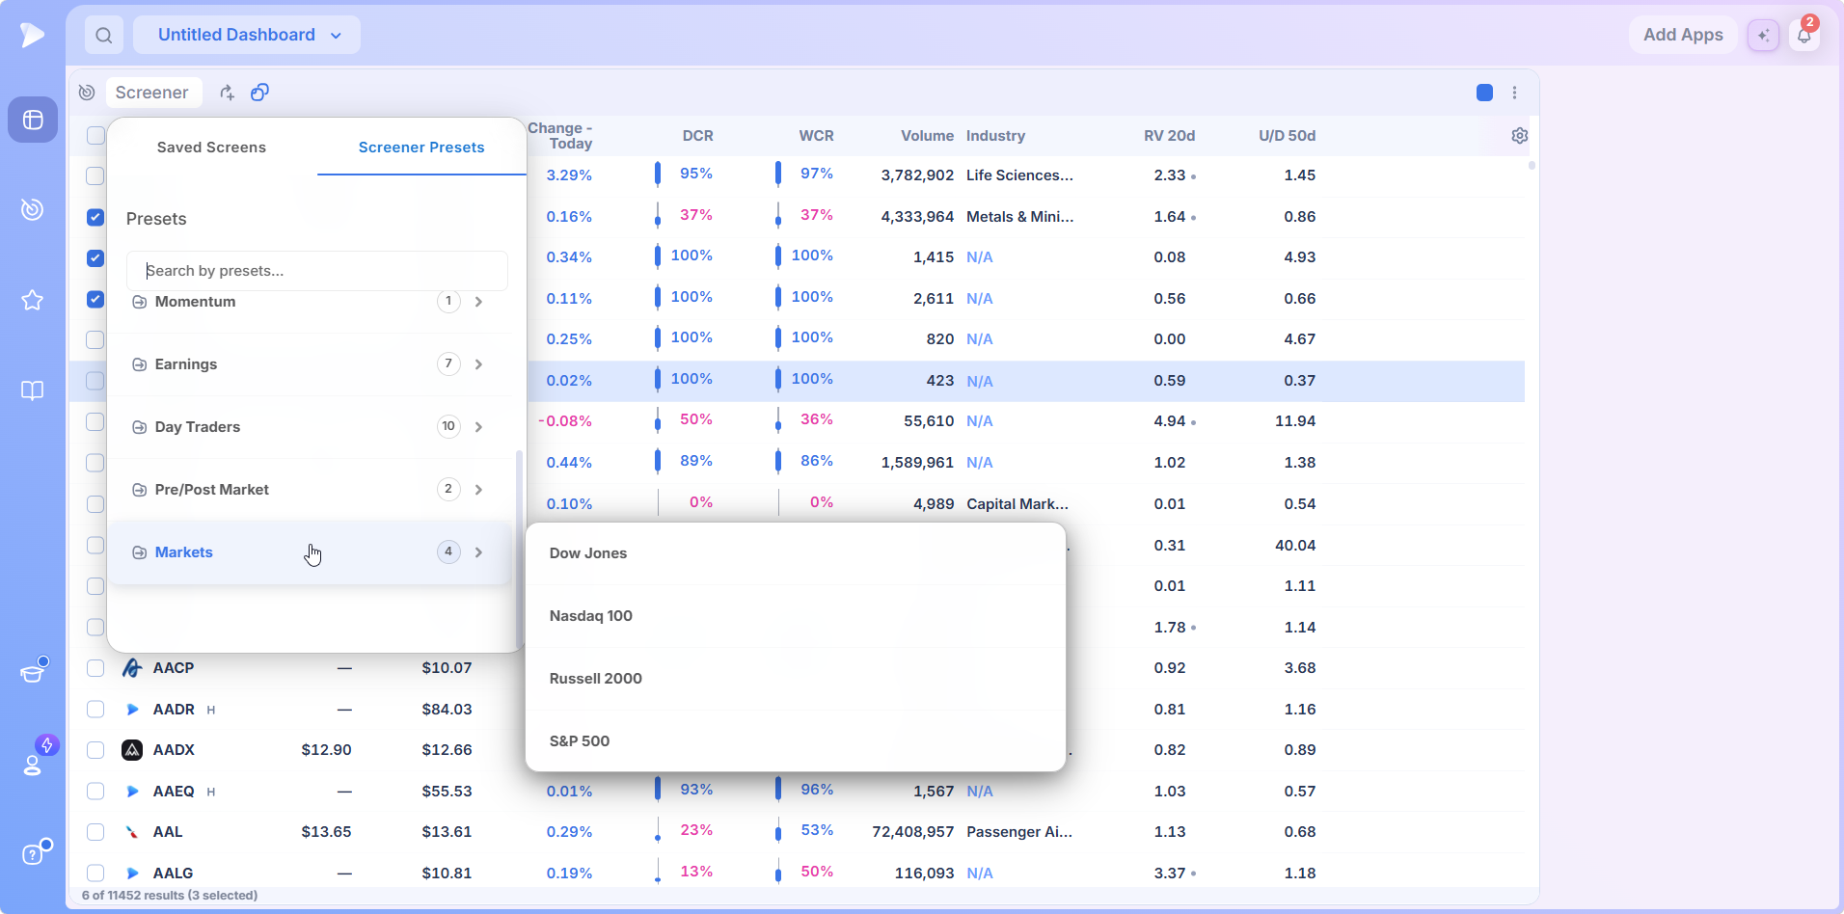Viewport: 1844px width, 914px height.
Task: Expand the Momentum preset chevron
Action: coord(478,302)
